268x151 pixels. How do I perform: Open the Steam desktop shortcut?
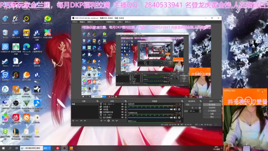tap(5, 62)
